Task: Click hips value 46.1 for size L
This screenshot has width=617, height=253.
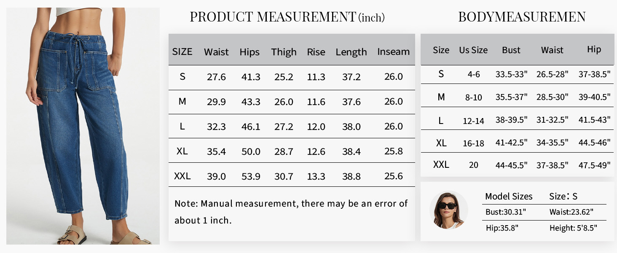Action: (251, 126)
